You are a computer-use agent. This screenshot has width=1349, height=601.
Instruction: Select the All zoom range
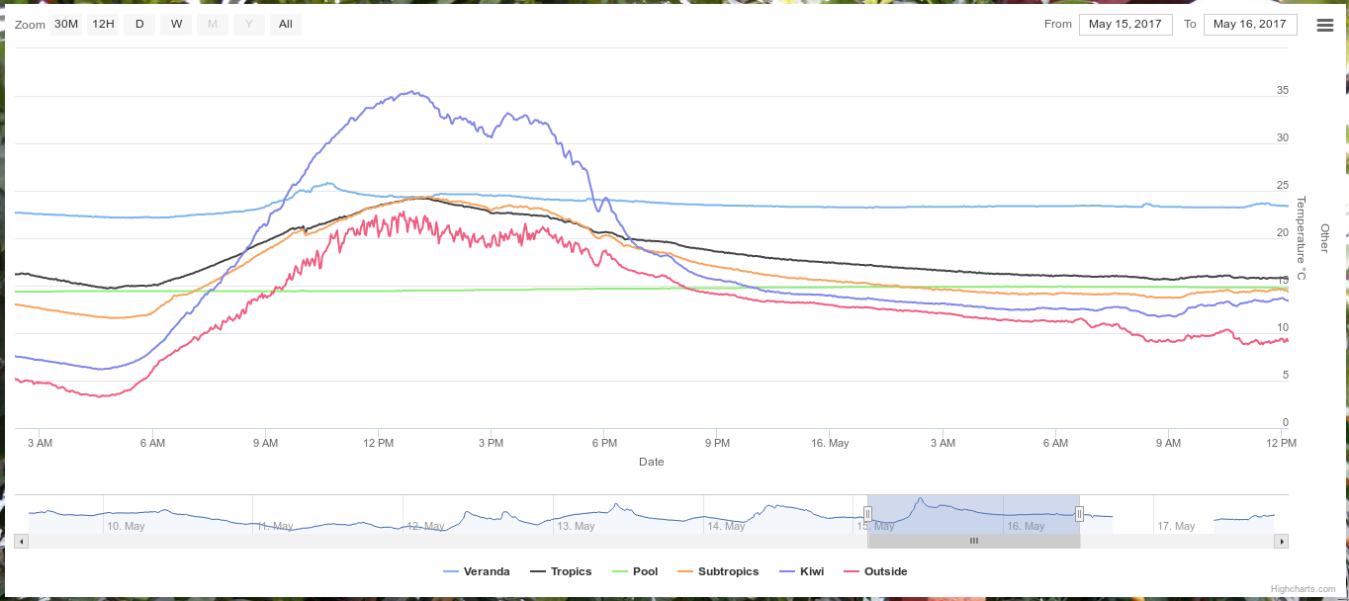coord(286,25)
